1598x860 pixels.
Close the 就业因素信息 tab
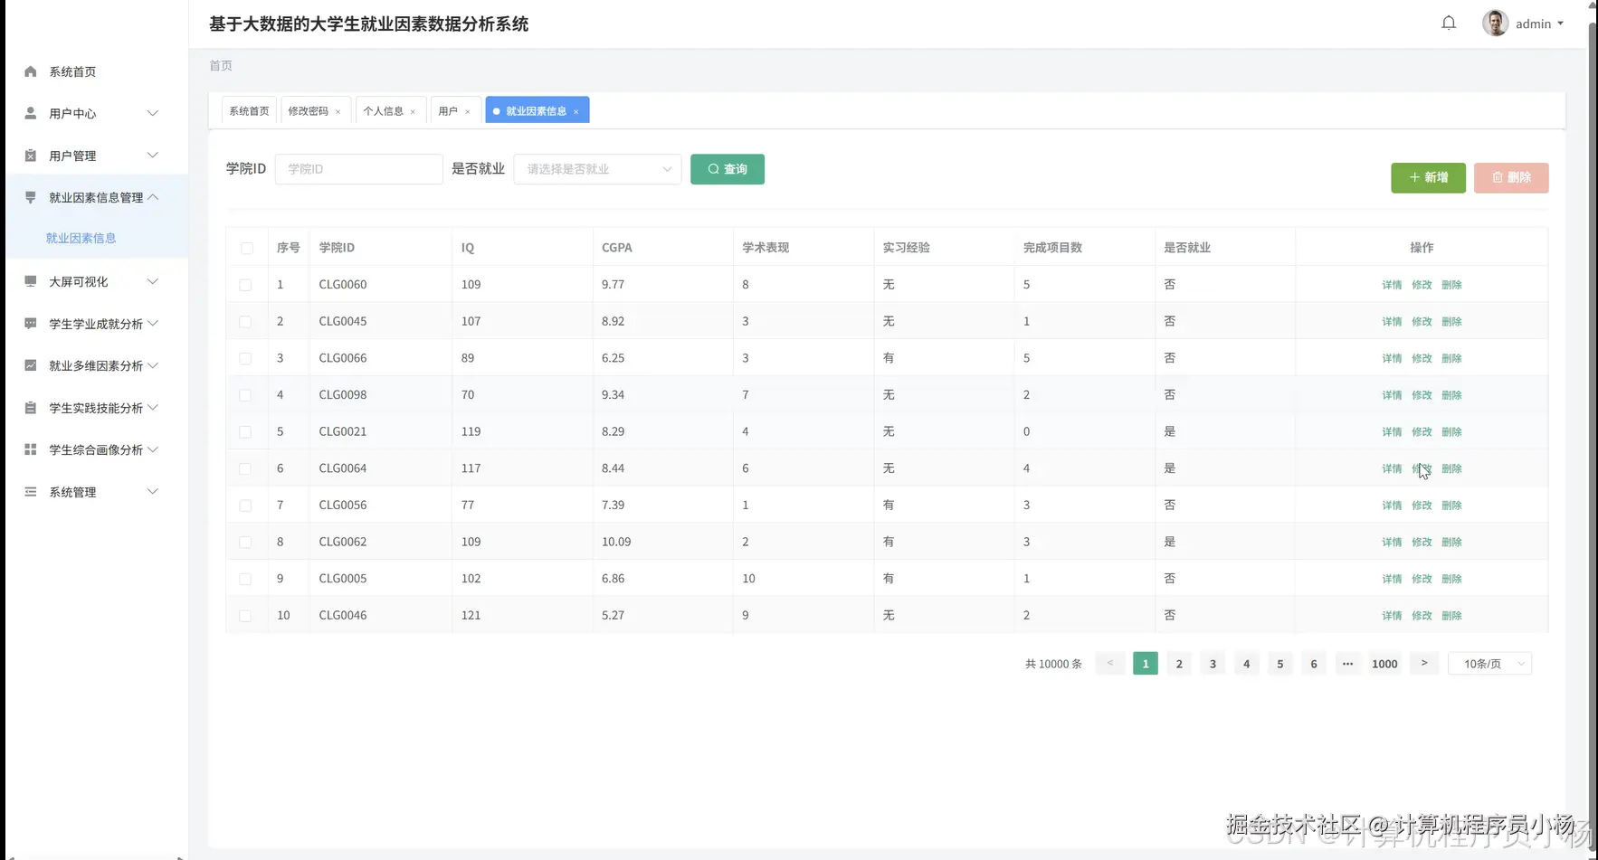click(576, 112)
